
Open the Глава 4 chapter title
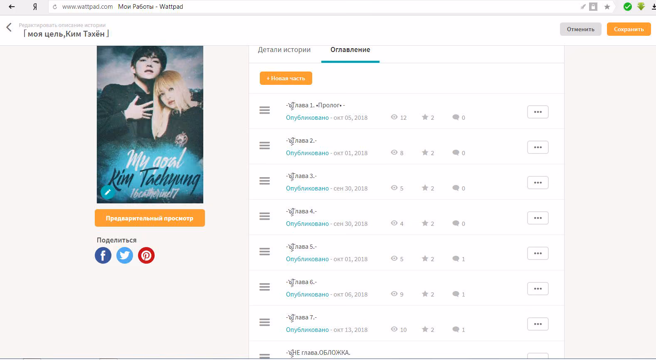[301, 212]
